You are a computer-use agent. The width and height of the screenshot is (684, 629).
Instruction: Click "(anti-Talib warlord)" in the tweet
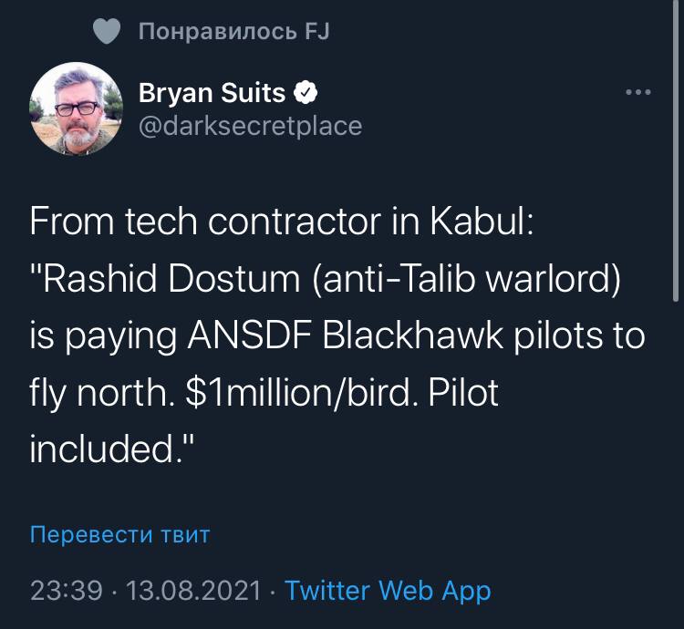466,279
